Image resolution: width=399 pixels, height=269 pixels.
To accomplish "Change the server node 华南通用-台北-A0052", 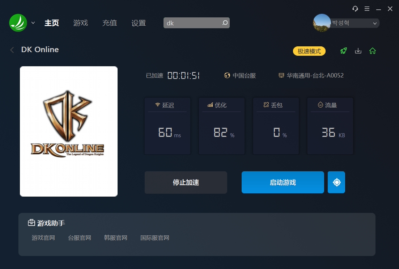I will 311,76.
